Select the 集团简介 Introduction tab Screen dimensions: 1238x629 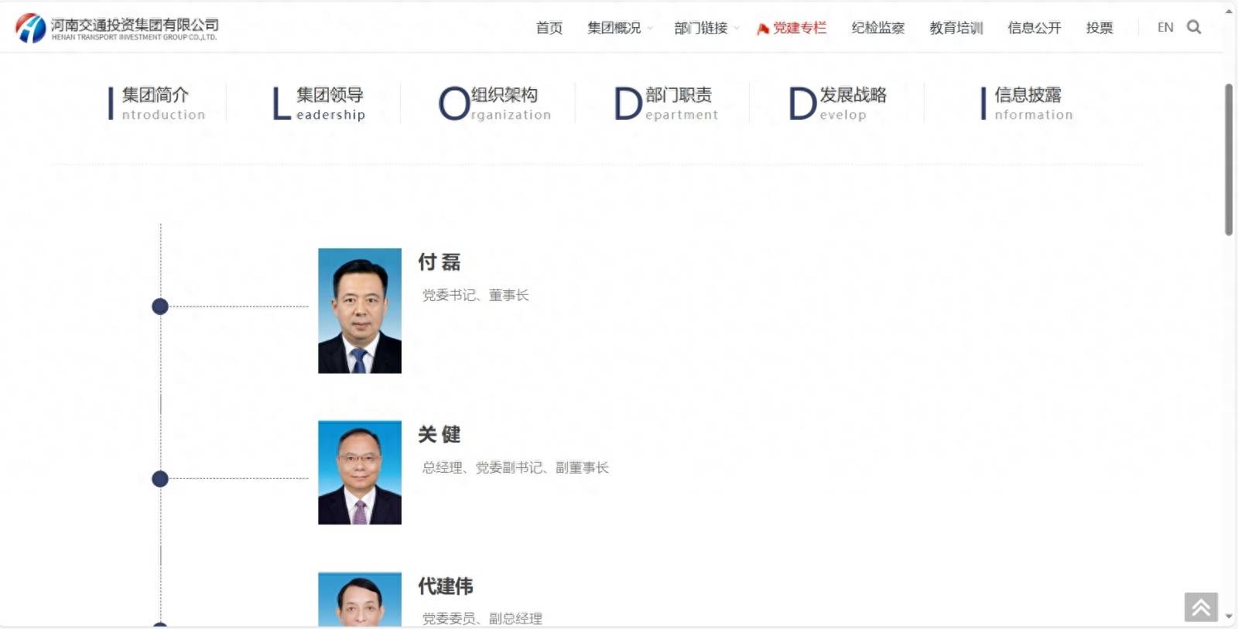(157, 104)
